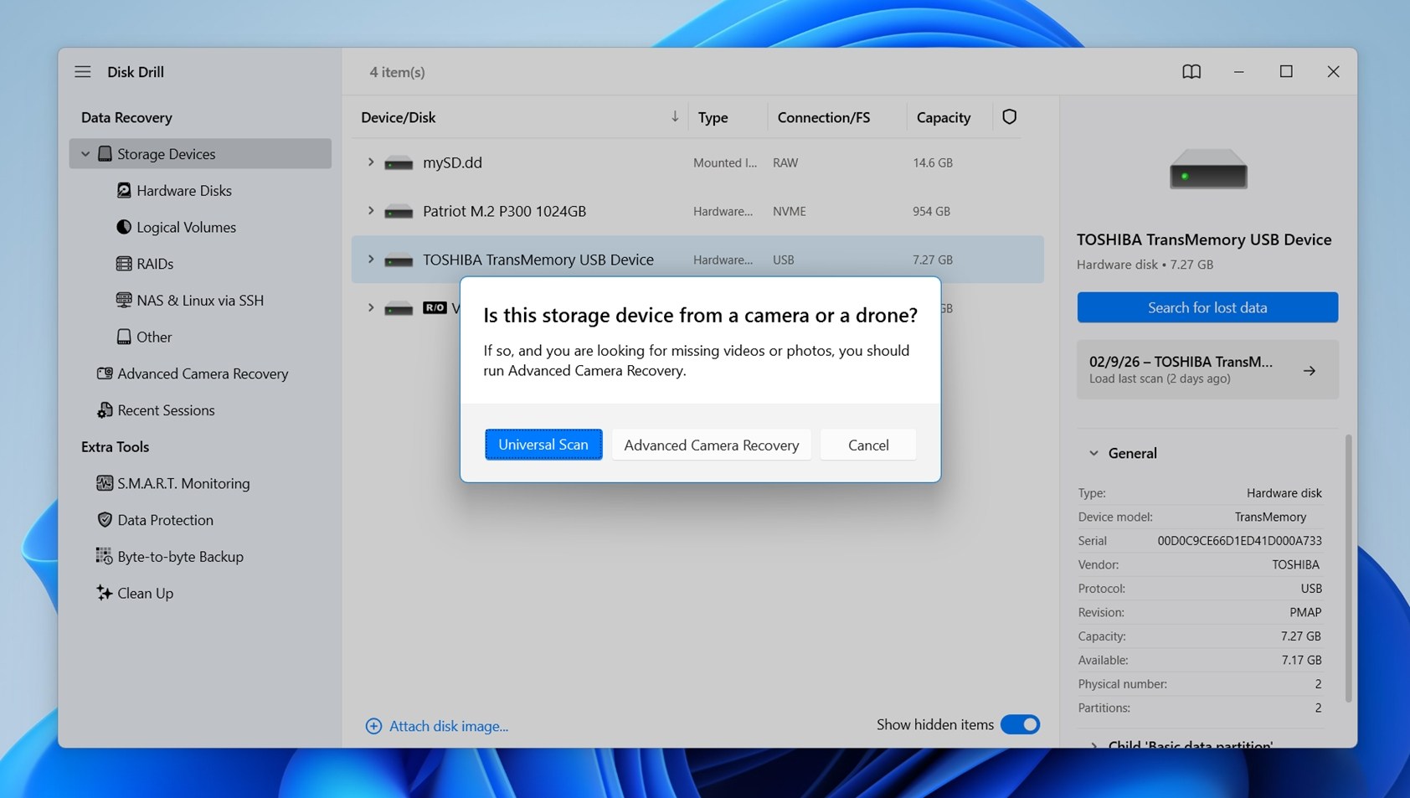1410x798 pixels.
Task: Click the Advanced Camera Recovery sidebar icon
Action: [x=105, y=373]
